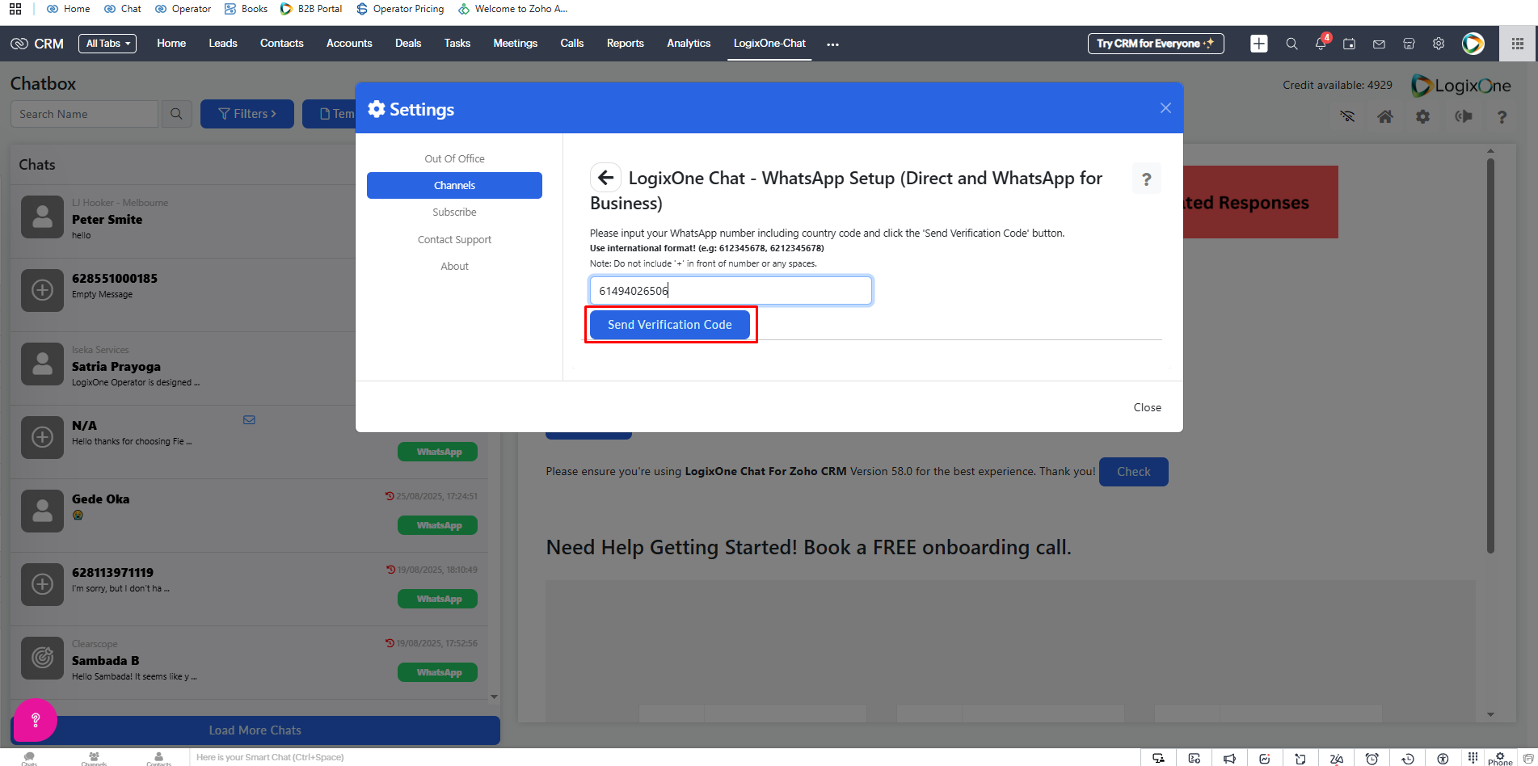The image size is (1538, 766).
Task: Select Channels in Settings sidebar
Action: 454,185
